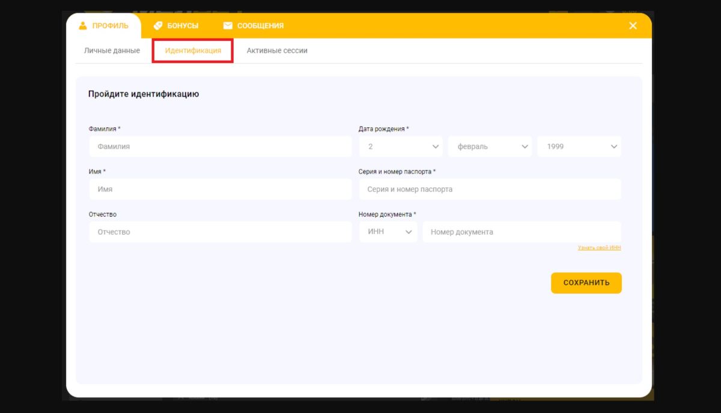Go to Активные сессии subtab
Image resolution: width=721 pixels, height=413 pixels.
click(277, 50)
